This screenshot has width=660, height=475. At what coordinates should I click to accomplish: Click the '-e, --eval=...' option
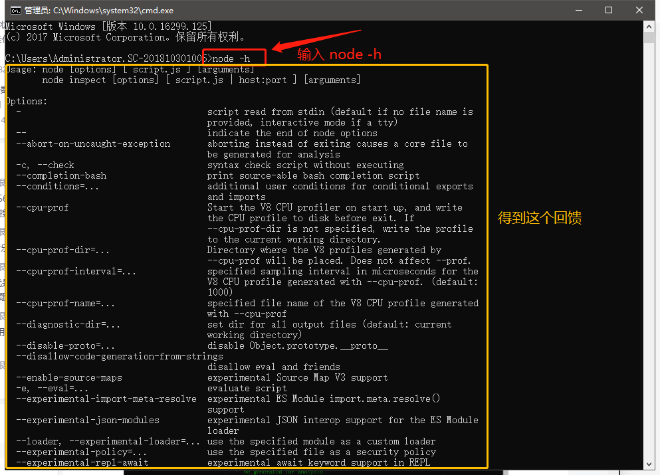53,389
